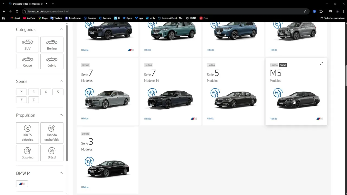Collapse the BMW M section
Image resolution: width=347 pixels, height=195 pixels.
pos(61,173)
